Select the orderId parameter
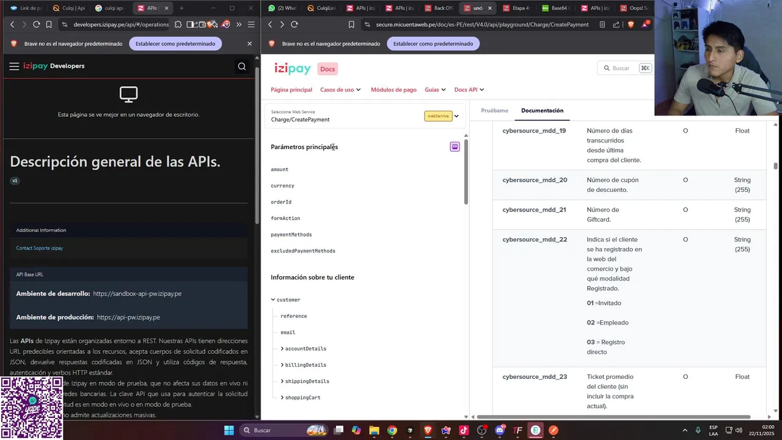This screenshot has height=440, width=782. pos(281,202)
